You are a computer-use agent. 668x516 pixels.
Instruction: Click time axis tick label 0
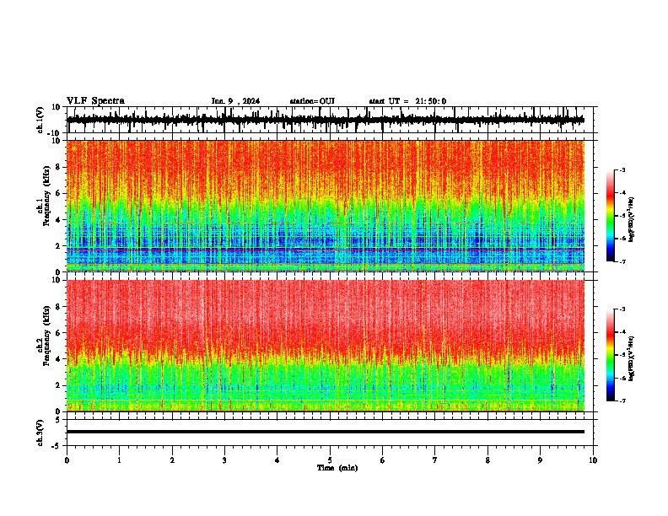67,460
